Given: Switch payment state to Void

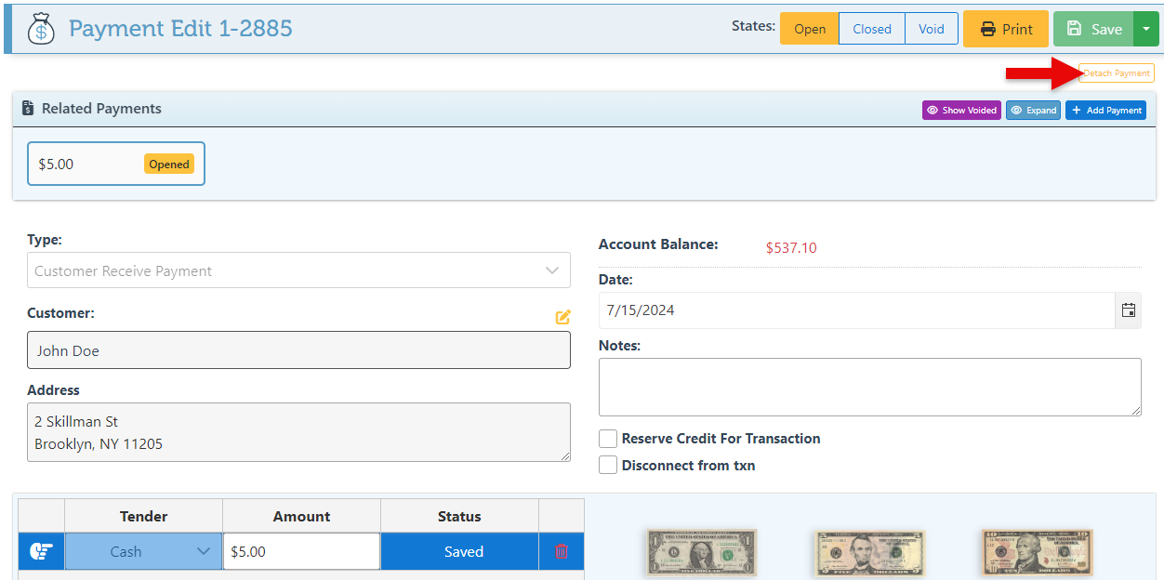Looking at the screenshot, I should pyautogui.click(x=931, y=29).
